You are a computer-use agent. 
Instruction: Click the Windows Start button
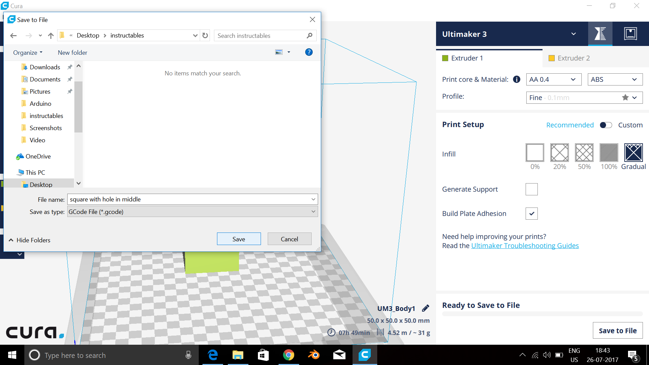coord(12,355)
